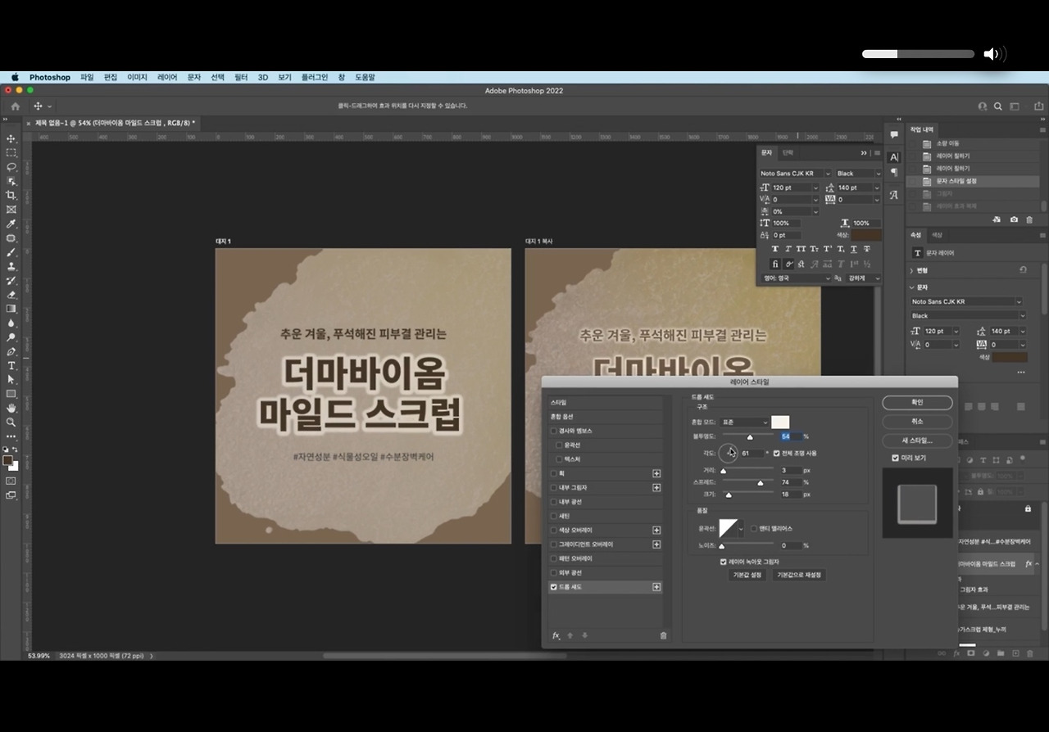Expand the 변형 section in Properties

tap(913, 270)
